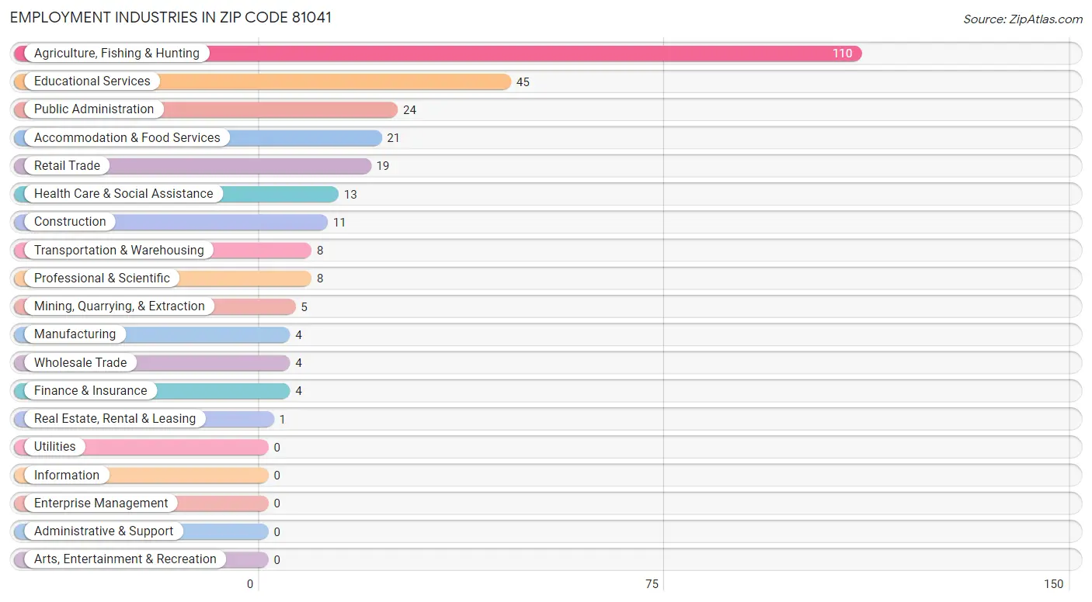Select the Utilities label
Screen dimensions: 1092x602
coord(55,447)
